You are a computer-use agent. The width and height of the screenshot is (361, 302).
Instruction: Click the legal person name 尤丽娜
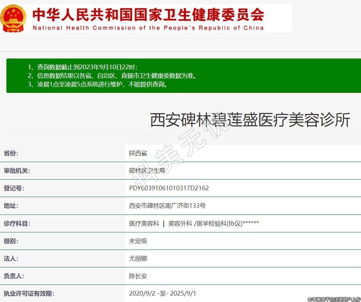[138, 258]
